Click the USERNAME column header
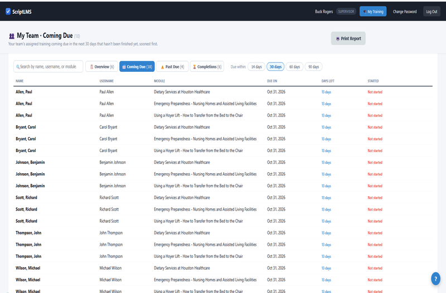Image resolution: width=446 pixels, height=293 pixels. click(106, 81)
